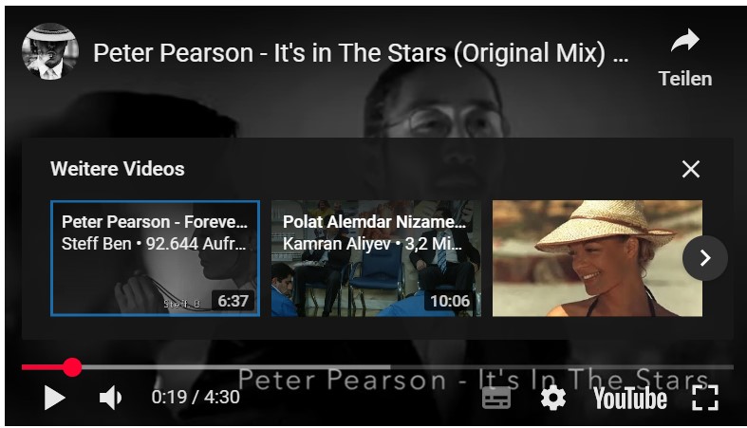Open video on YouTube logo

630,399
